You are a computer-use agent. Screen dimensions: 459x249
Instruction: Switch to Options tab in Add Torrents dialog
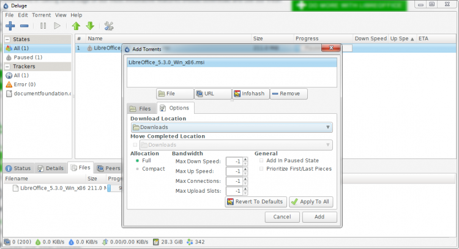(176, 108)
